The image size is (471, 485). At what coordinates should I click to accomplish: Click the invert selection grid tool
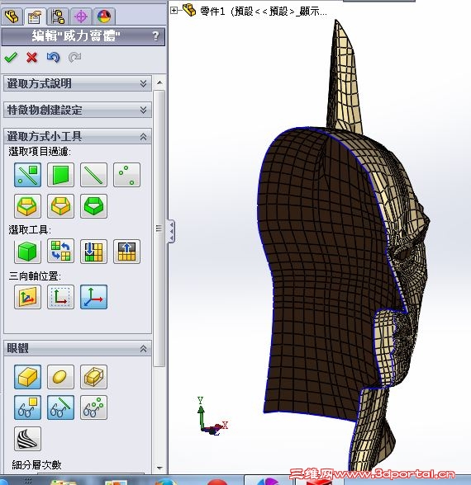pos(61,251)
